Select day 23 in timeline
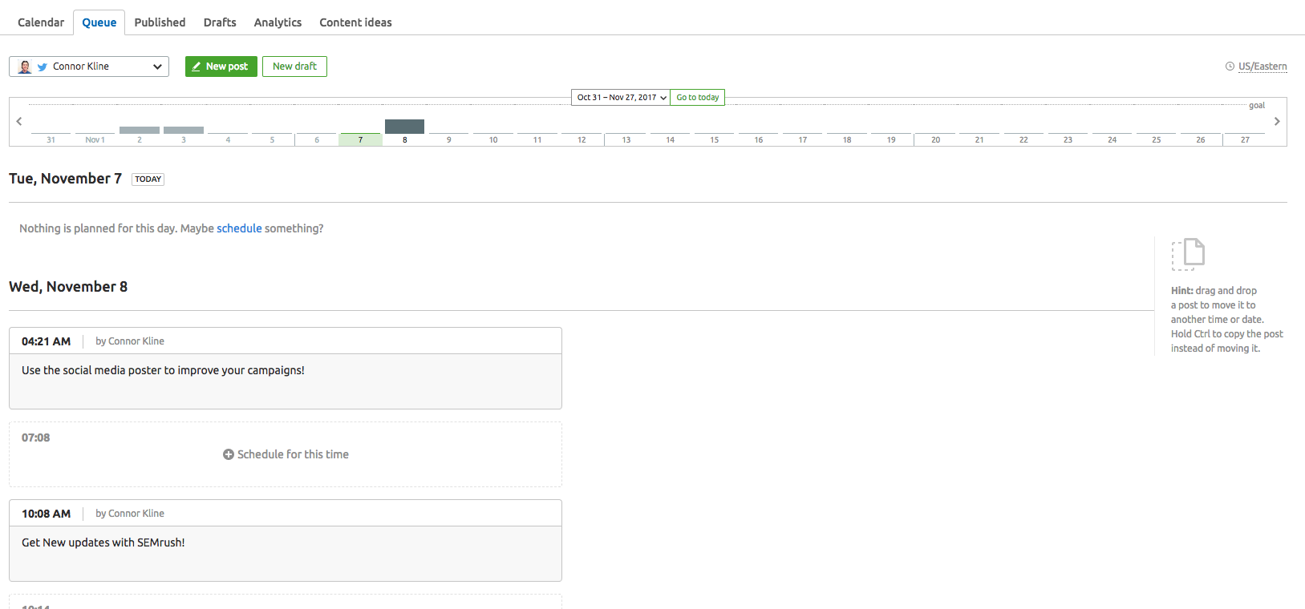This screenshot has width=1305, height=609. click(1068, 139)
